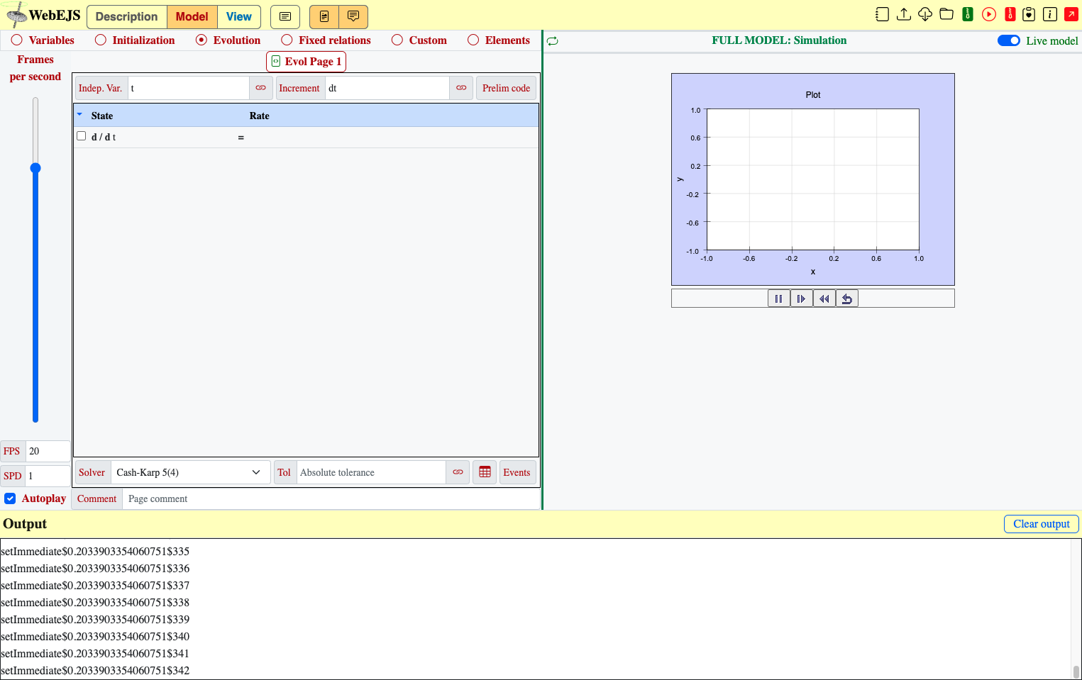
Task: Click the Absolute tolerance input field
Action: point(371,472)
